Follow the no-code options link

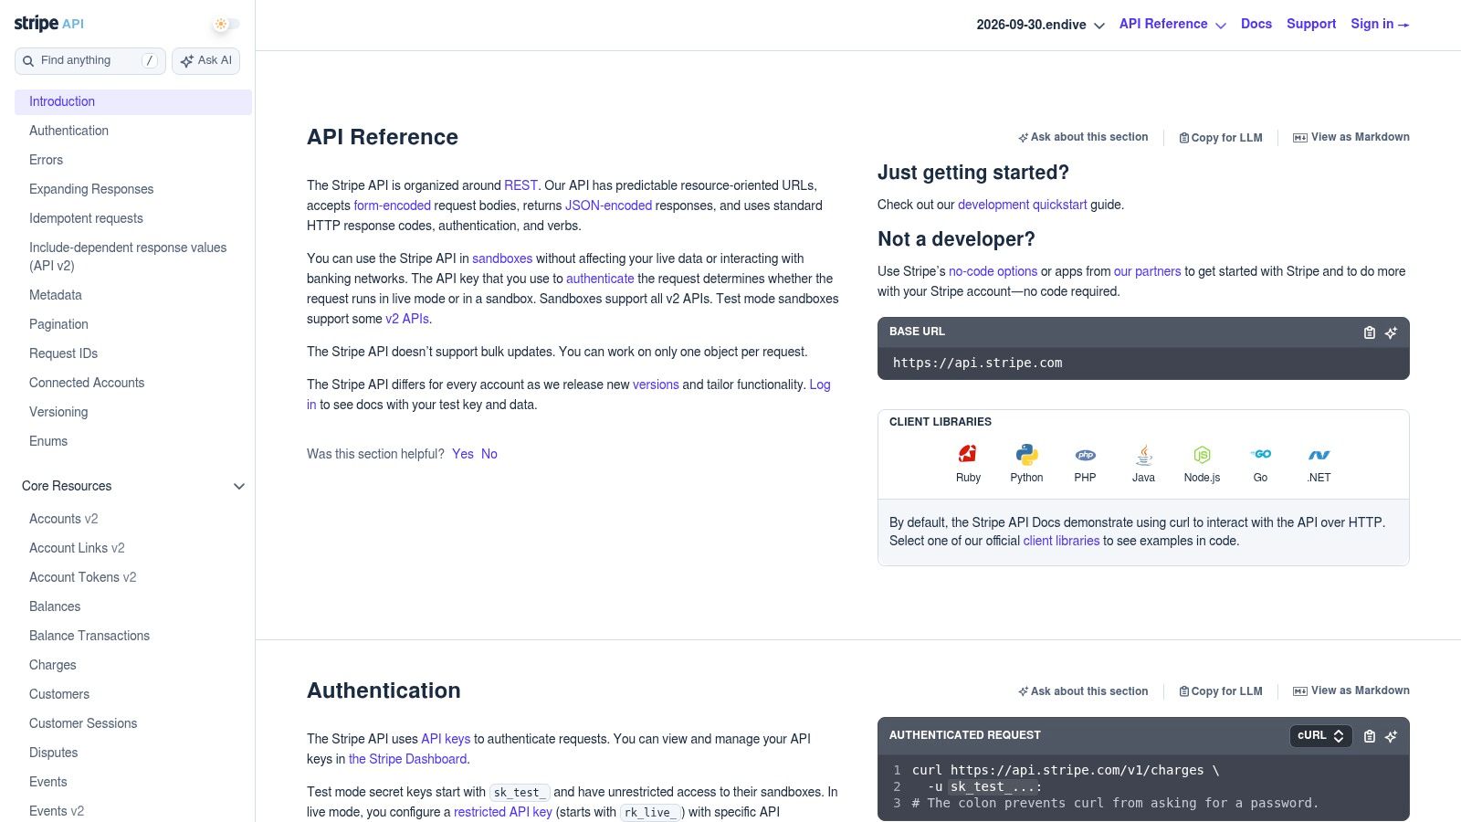click(993, 271)
